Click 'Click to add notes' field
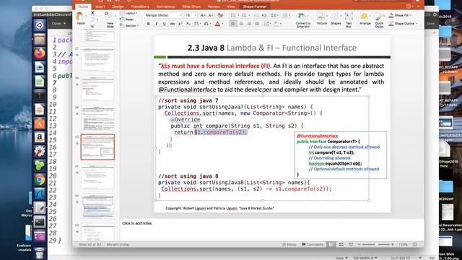Viewport: 462px width, 260px height. (137, 223)
